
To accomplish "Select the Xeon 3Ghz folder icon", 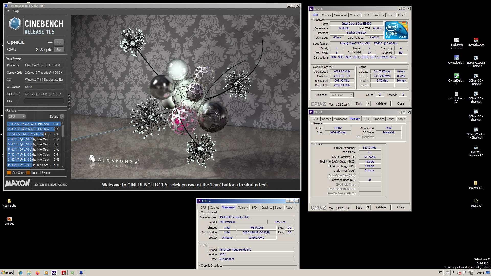I will point(9,203).
